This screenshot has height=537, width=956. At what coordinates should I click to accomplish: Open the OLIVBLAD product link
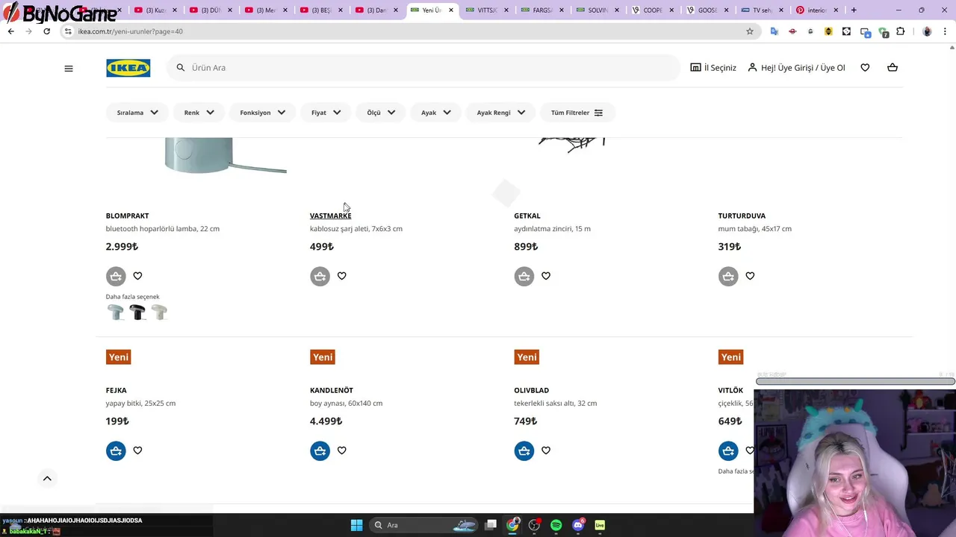(x=531, y=390)
